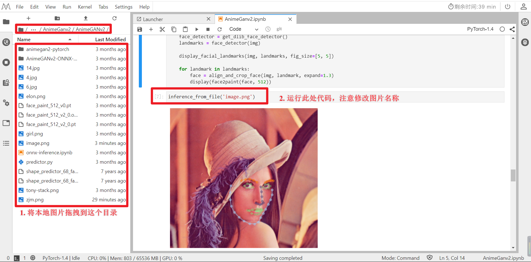Close the Launcher tab
The width and height of the screenshot is (531, 262).
point(209,19)
